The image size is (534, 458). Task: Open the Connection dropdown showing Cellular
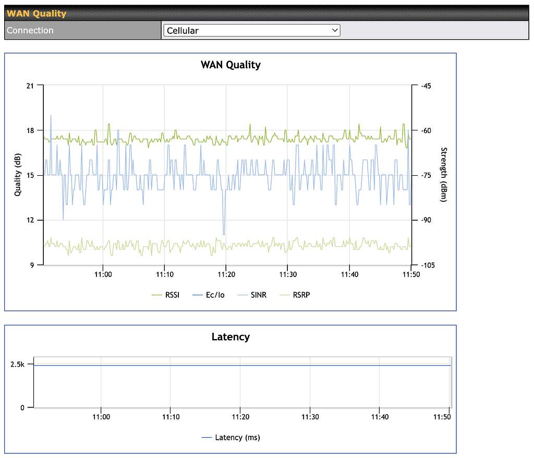click(251, 31)
